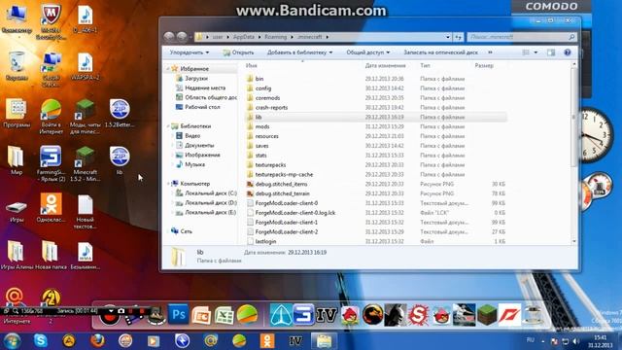Select user in the address path
This screenshot has width=622, height=350.
click(218, 37)
